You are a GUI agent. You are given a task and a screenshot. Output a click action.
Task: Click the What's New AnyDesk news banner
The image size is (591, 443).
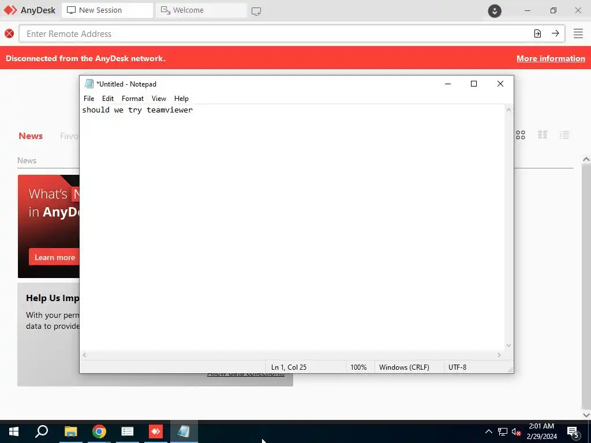pos(48,226)
